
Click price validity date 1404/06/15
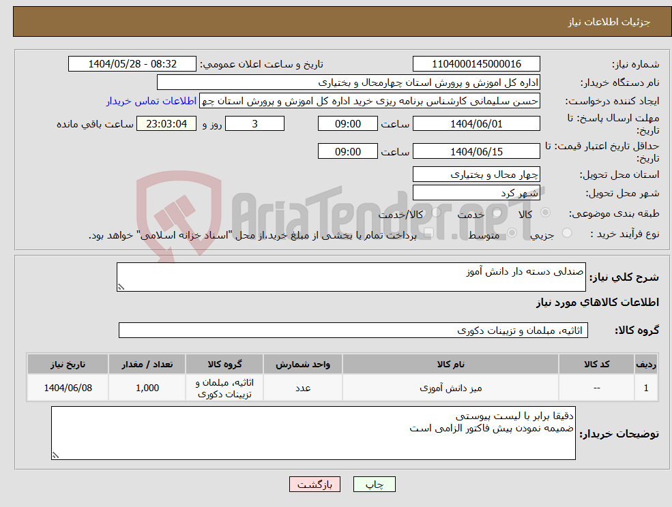pyautogui.click(x=476, y=151)
